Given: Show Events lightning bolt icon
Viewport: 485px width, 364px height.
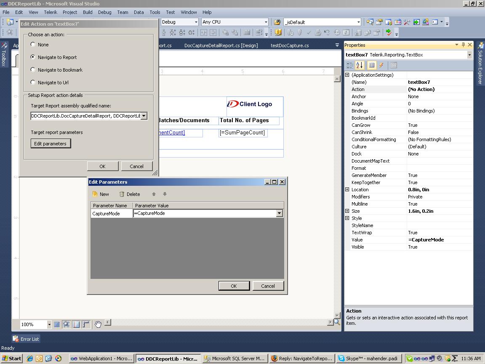Looking at the screenshot, I should tap(381, 65).
